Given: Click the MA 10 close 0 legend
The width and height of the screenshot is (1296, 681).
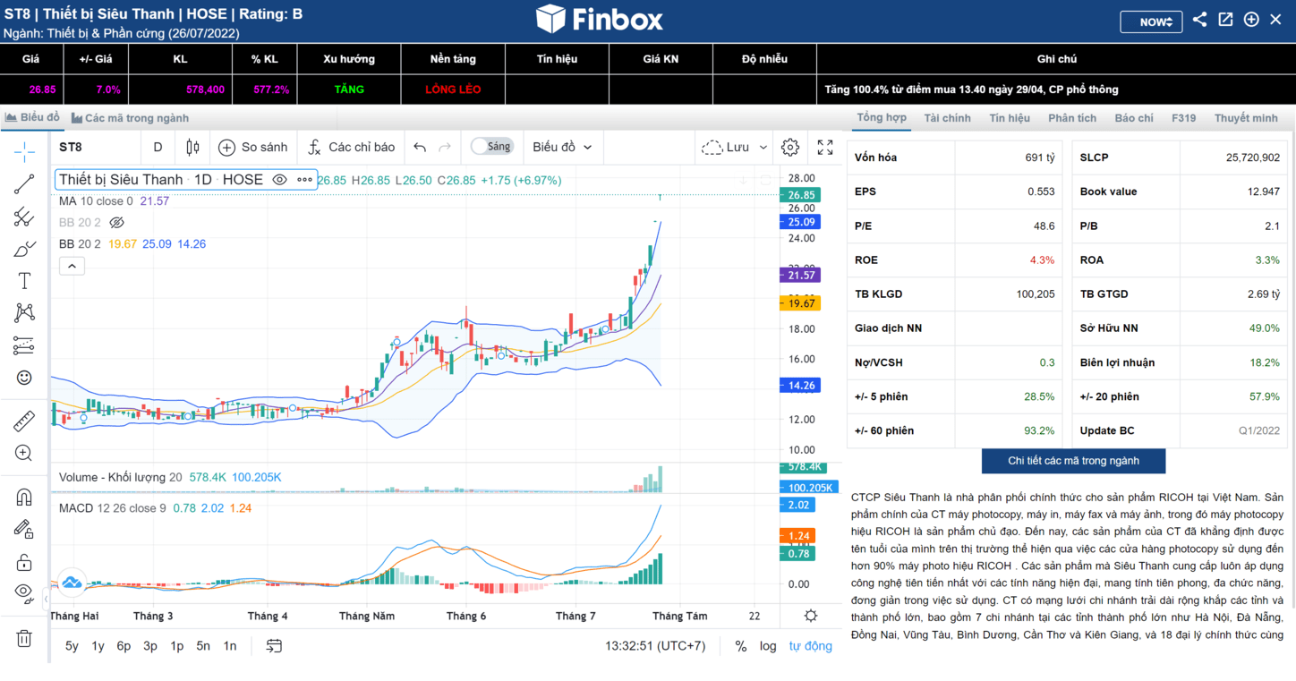Looking at the screenshot, I should (x=96, y=201).
